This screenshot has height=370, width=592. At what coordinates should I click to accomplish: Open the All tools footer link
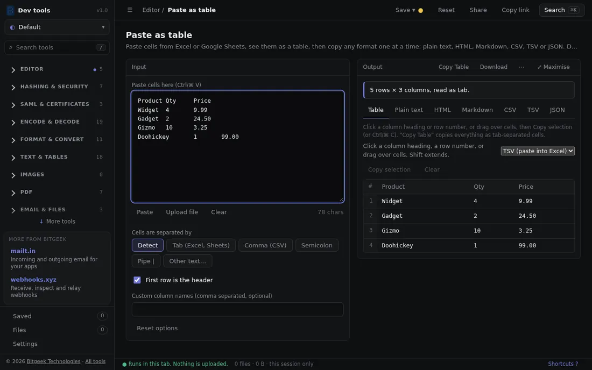[x=95, y=361]
